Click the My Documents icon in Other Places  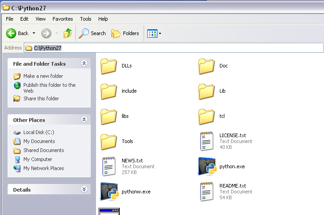[17, 141]
